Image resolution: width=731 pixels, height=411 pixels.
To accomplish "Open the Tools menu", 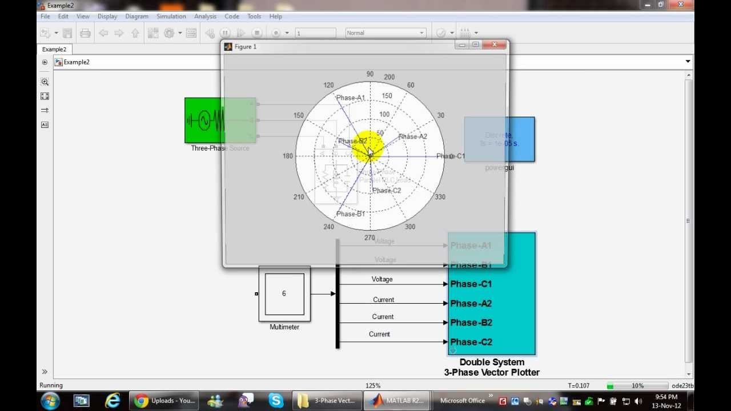I will 254,17.
